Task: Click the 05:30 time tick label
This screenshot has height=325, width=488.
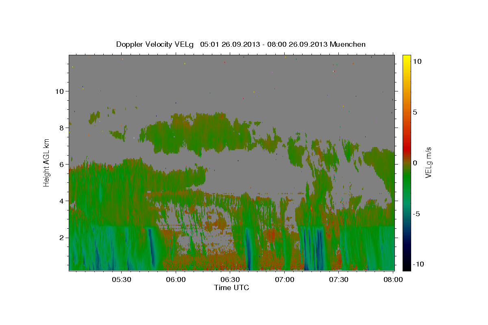Action: pyautogui.click(x=122, y=280)
